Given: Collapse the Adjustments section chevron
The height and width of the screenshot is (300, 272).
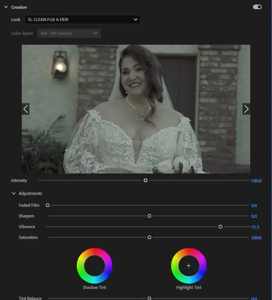Looking at the screenshot, I should (14, 193).
